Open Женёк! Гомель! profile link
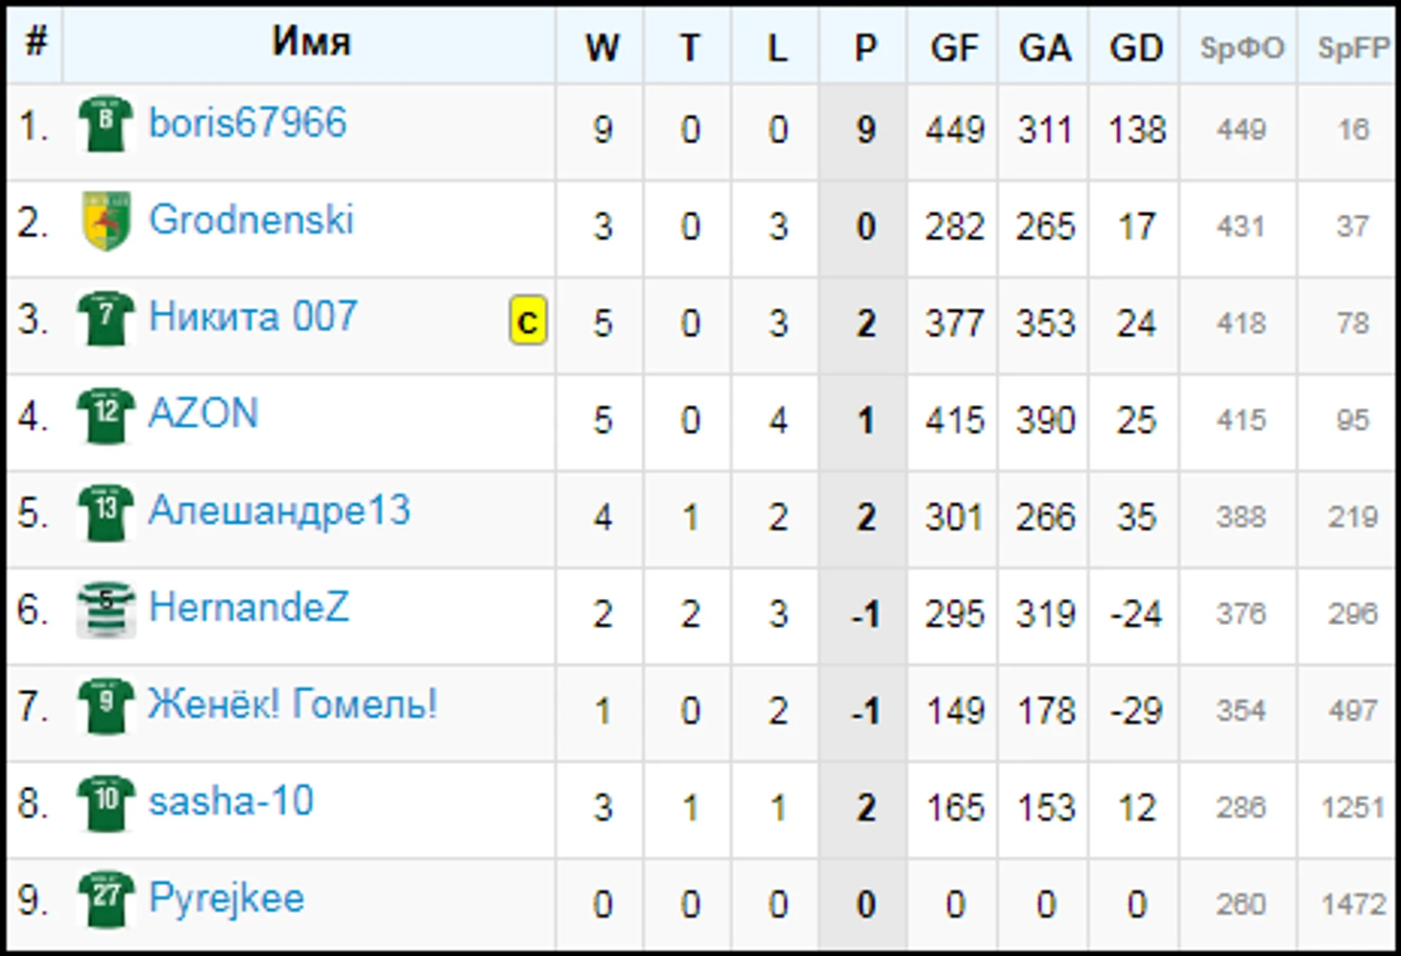 click(x=293, y=705)
